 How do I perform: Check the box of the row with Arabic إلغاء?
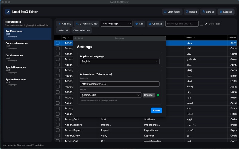58,49
